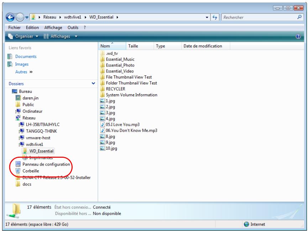Click the blue help icon in toolbar
This screenshot has height=231, width=308.
click(x=298, y=36)
